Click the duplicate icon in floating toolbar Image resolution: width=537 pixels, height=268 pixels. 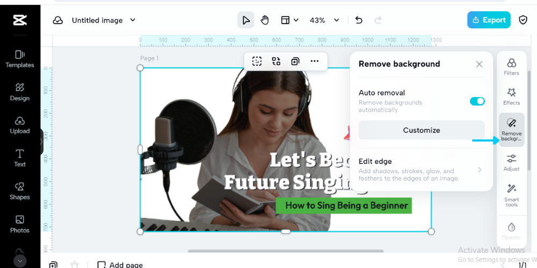click(295, 61)
